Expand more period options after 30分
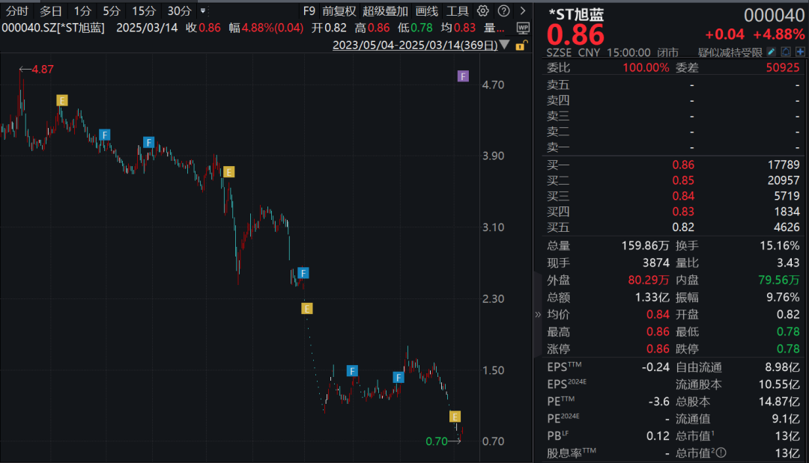This screenshot has width=809, height=463. click(203, 10)
